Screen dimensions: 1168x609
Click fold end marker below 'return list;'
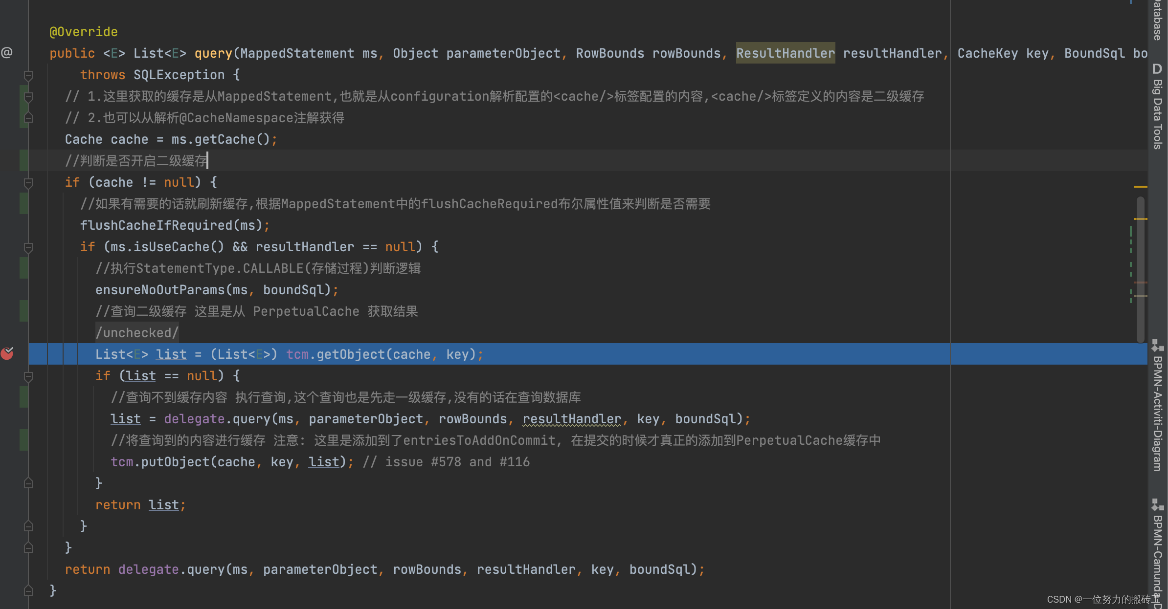(28, 526)
